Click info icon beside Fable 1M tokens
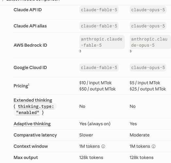The height and width of the screenshot is (163, 171). point(103,146)
